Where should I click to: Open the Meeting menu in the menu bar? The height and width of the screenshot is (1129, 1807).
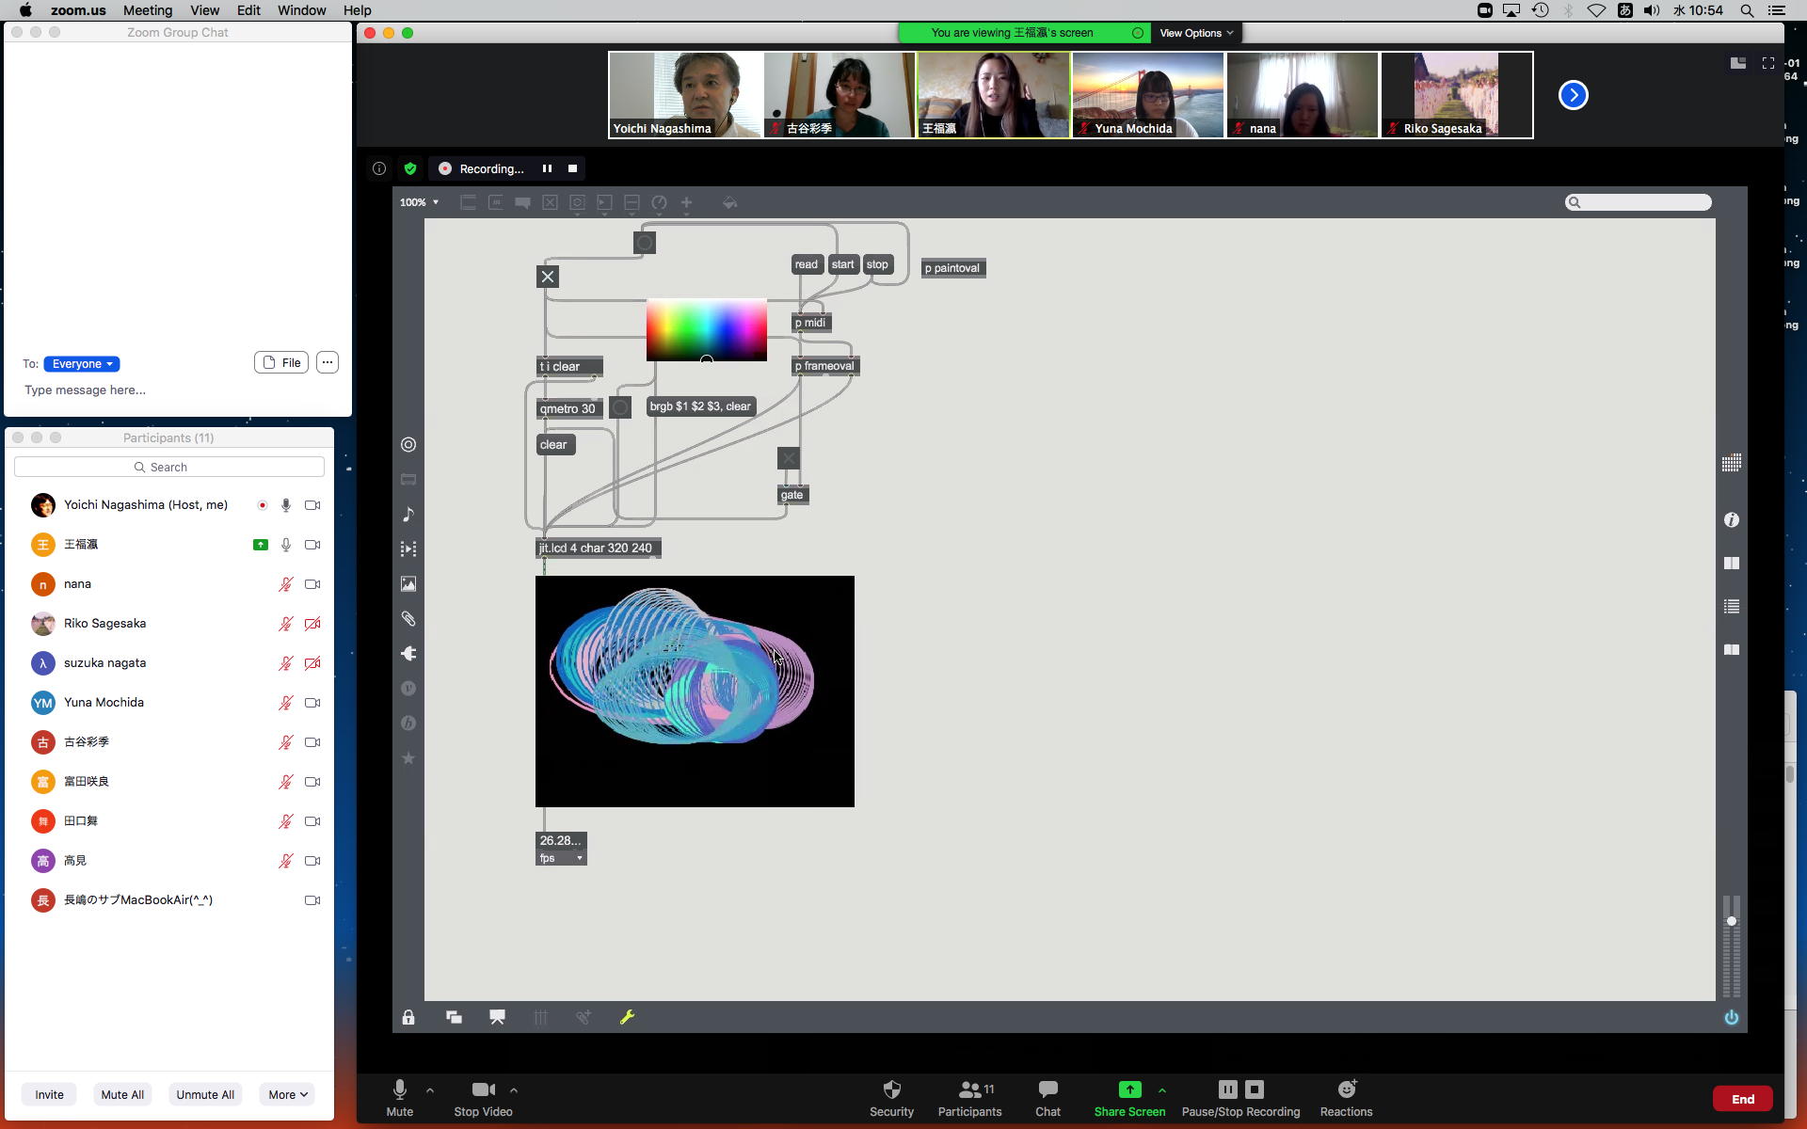coord(148,10)
